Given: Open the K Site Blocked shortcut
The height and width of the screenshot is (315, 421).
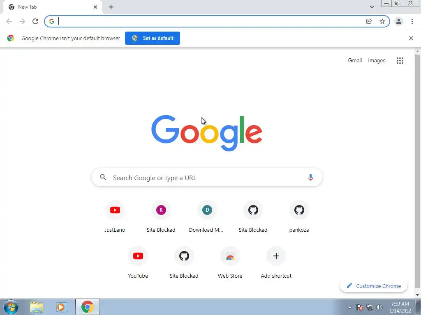Looking at the screenshot, I should [161, 217].
